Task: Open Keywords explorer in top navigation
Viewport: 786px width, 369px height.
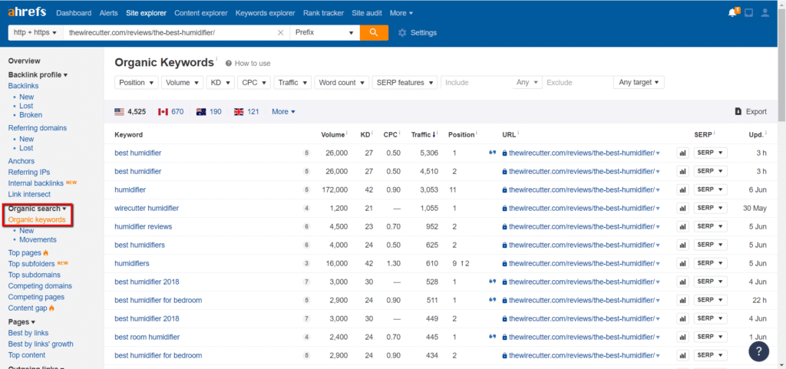Action: (x=265, y=13)
